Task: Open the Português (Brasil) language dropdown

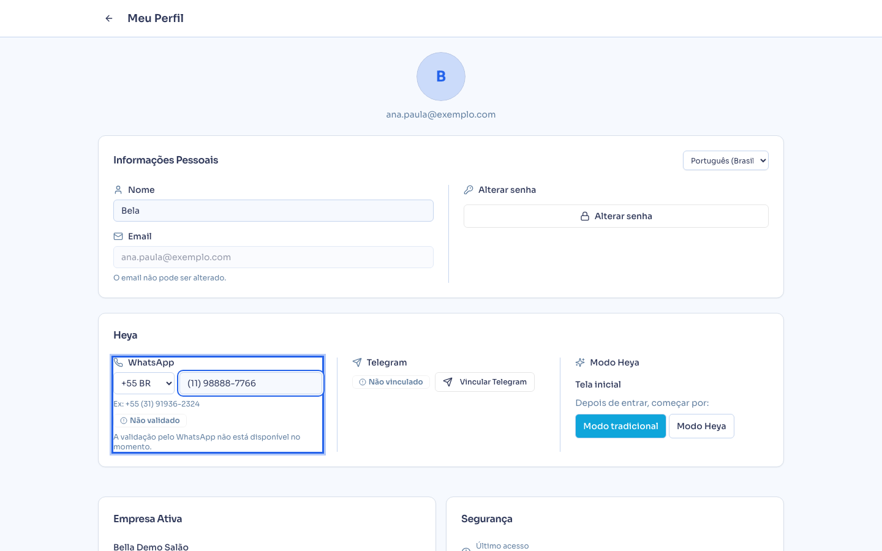Action: tap(726, 160)
